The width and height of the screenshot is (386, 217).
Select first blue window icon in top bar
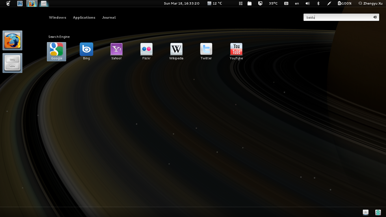[20, 3]
